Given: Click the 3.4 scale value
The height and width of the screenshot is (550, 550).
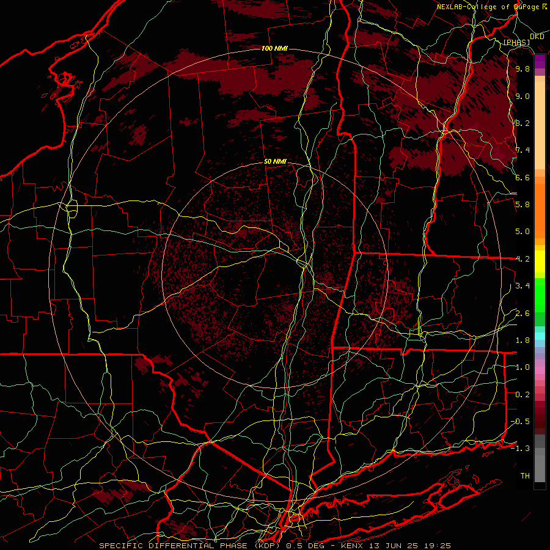Looking at the screenshot, I should (x=522, y=286).
